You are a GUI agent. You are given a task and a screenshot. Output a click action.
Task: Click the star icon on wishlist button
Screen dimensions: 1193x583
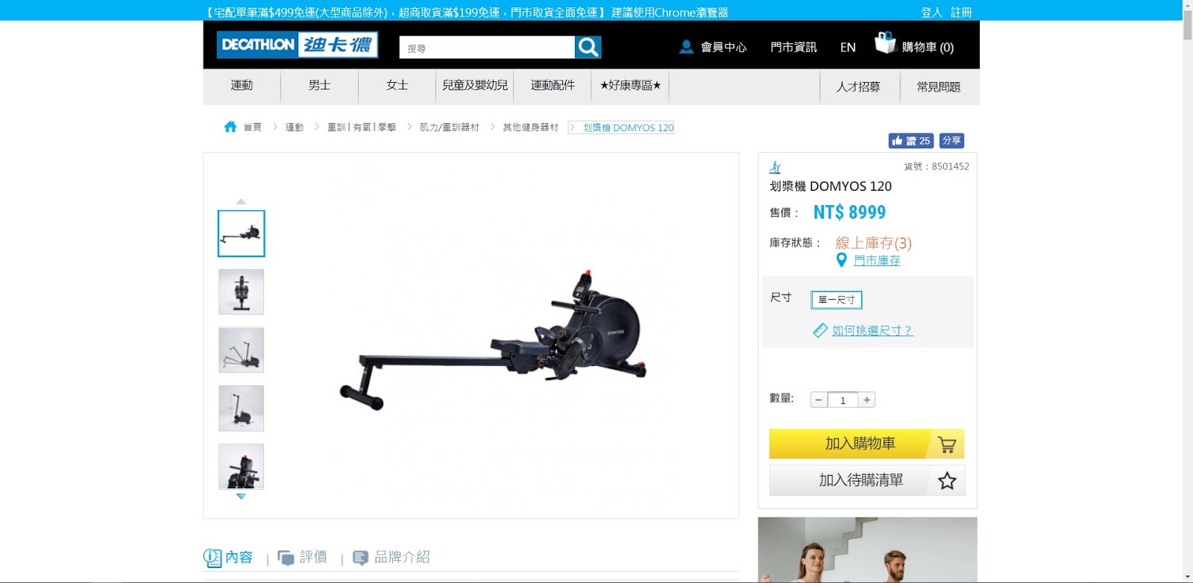[x=947, y=481]
